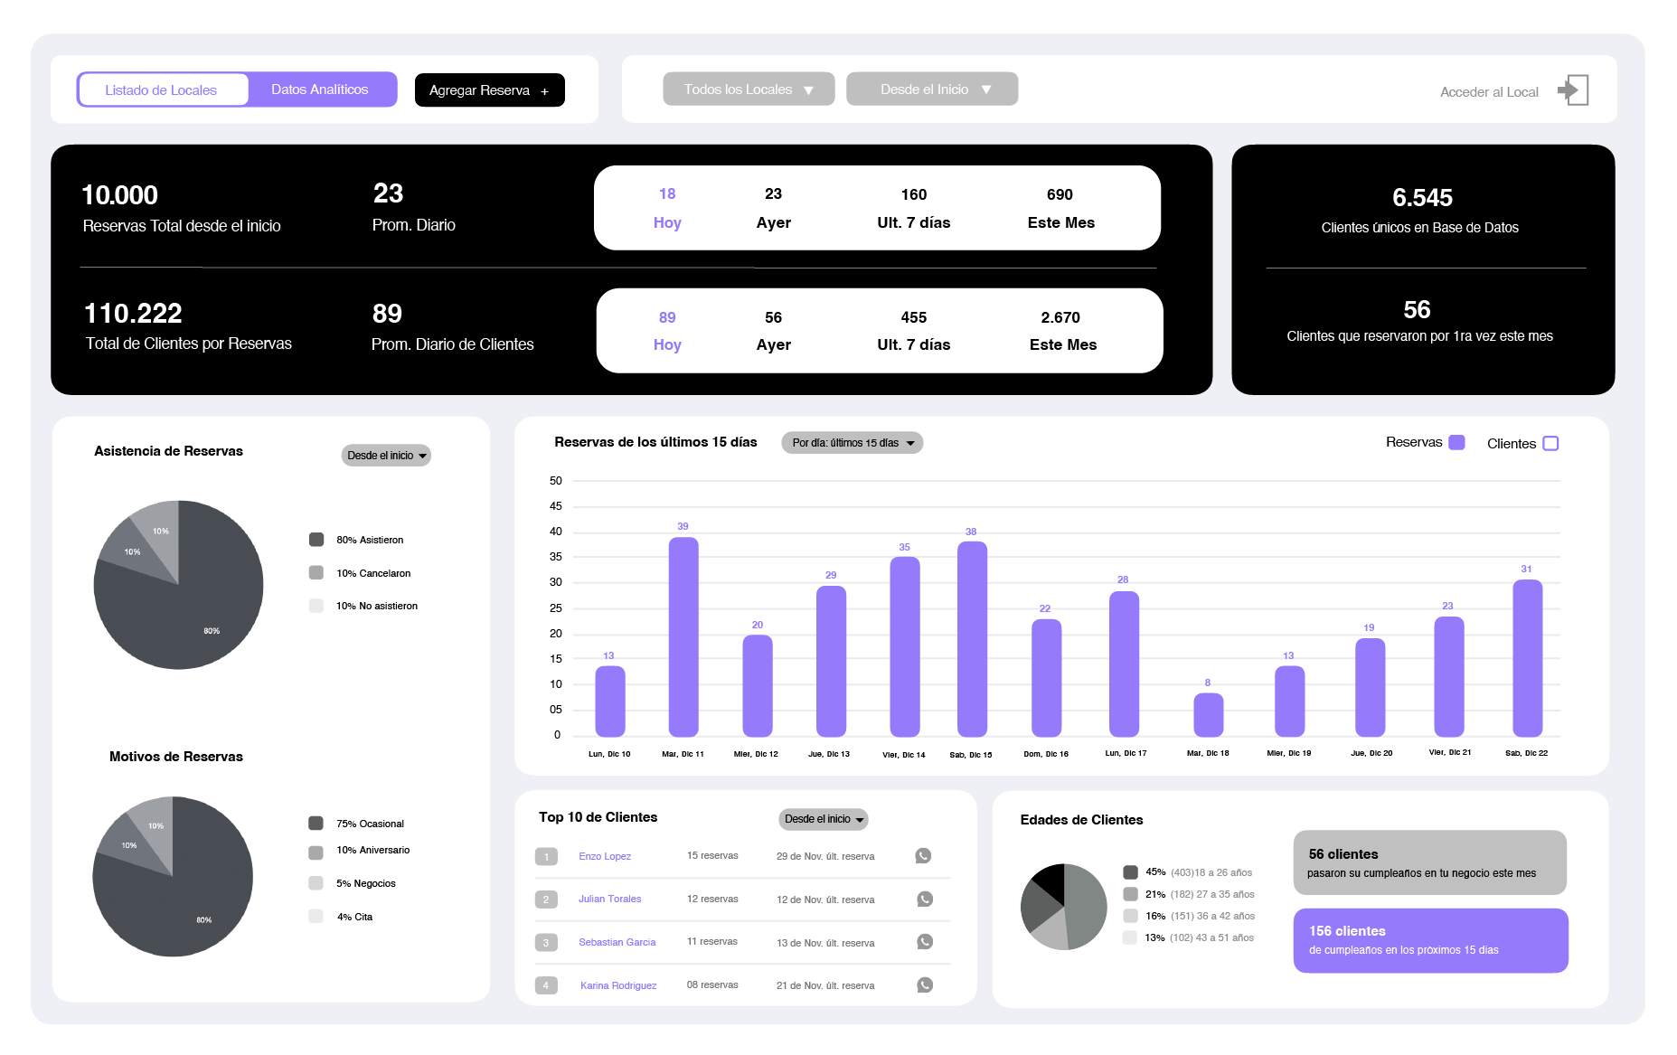This screenshot has height=1055, width=1677.
Task: Click rank badge number 2 in Top 10
Action: tap(546, 900)
